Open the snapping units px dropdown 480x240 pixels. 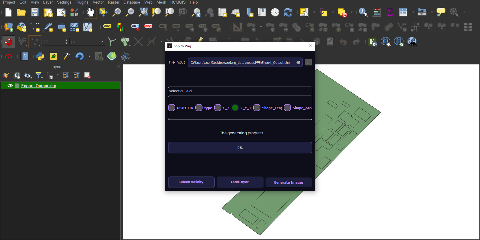[87, 42]
